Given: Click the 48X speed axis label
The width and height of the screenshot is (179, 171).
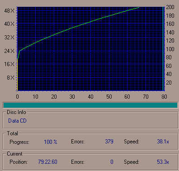Looking at the screenshot, I should pyautogui.click(x=9, y=11).
